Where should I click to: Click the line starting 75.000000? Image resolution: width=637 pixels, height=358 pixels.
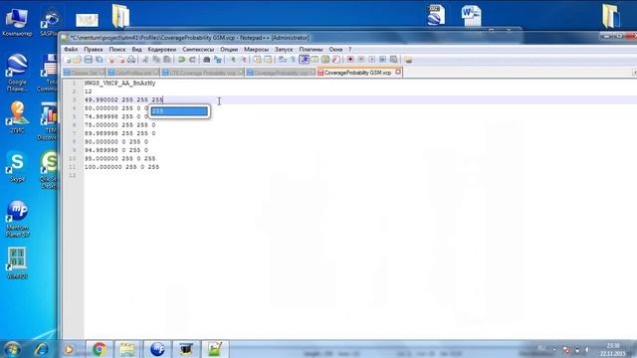(x=119, y=125)
